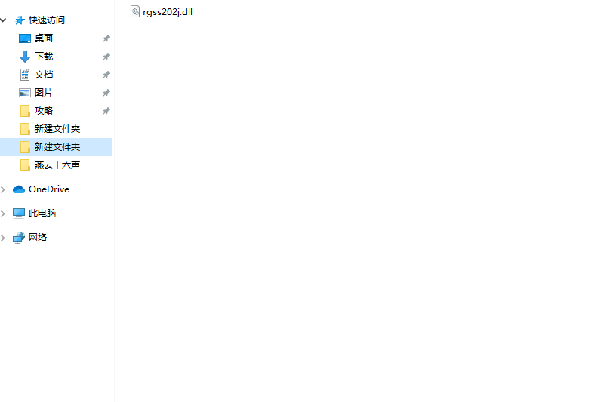
Task: Click the OneDrive cloud icon
Action: tap(19, 189)
